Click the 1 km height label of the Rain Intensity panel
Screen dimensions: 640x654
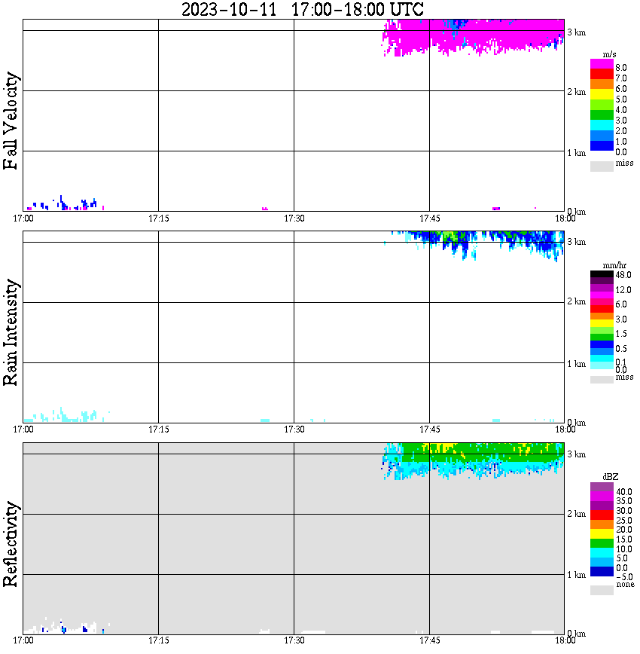(576, 364)
